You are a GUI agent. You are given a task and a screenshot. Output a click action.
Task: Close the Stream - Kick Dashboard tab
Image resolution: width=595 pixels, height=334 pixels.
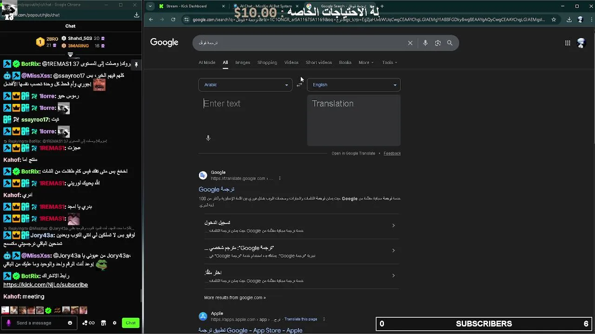(x=223, y=6)
